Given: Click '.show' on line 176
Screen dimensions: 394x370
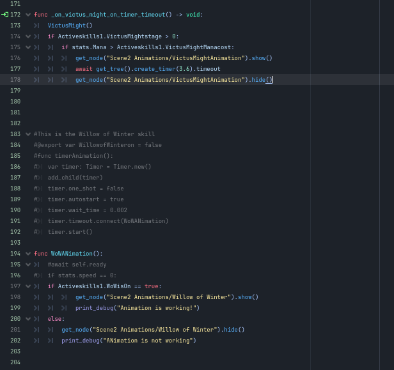Looking at the screenshot, I should (x=257, y=58).
